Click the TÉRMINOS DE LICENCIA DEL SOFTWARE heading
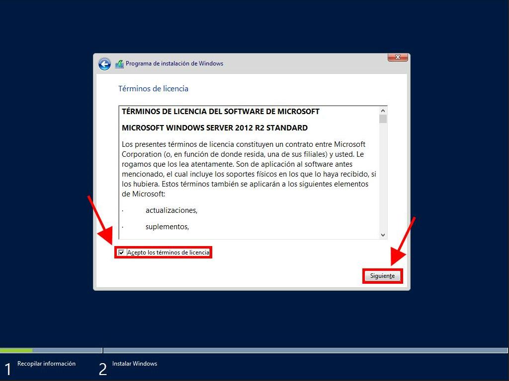This screenshot has width=509, height=381. [220, 112]
